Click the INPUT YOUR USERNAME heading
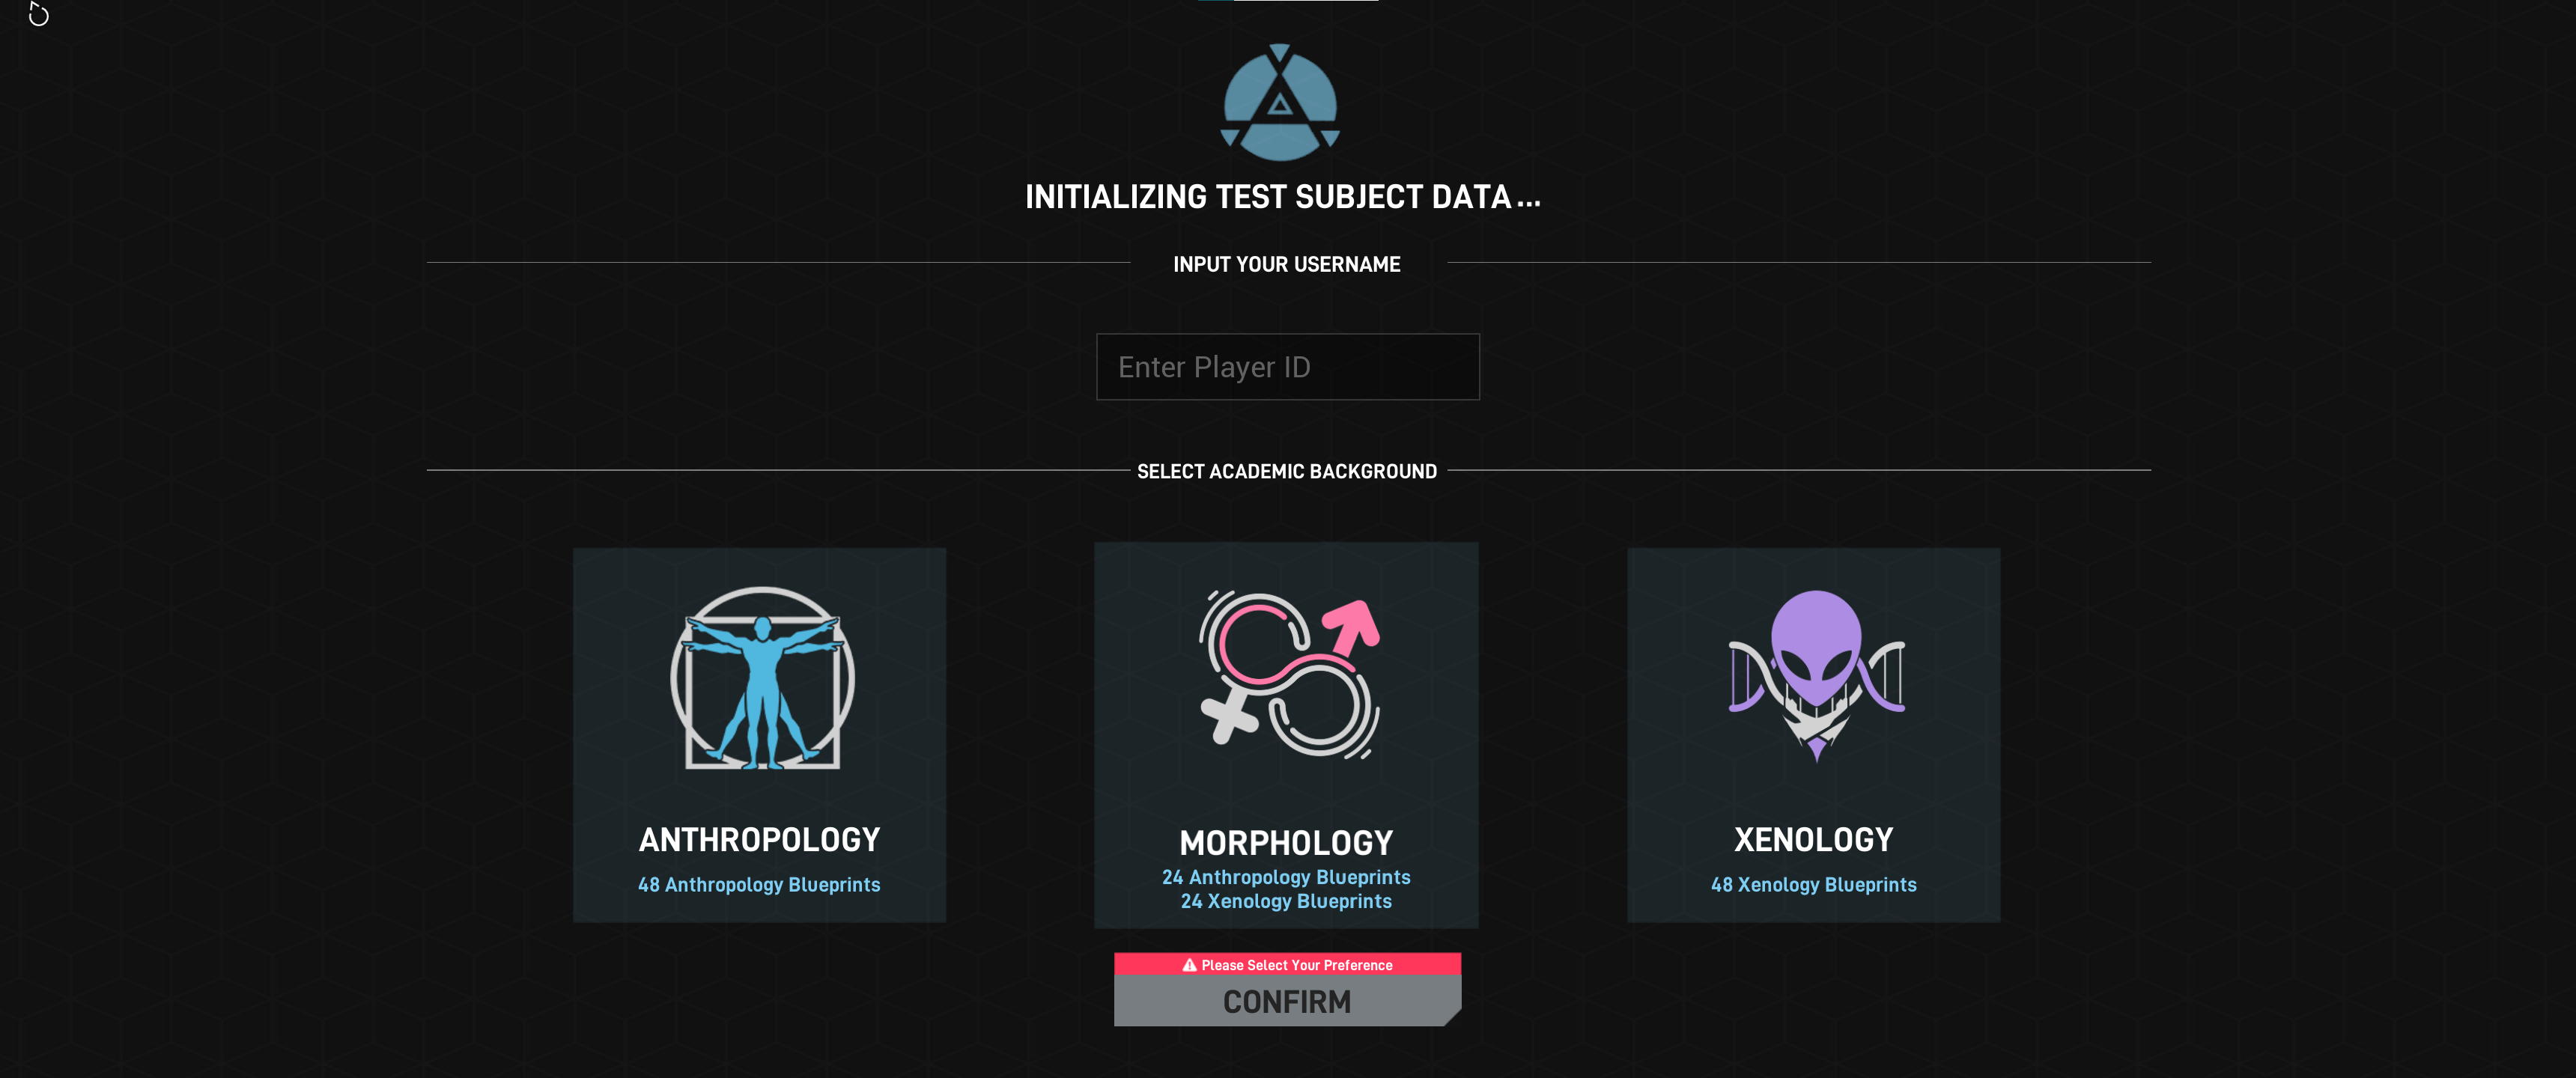This screenshot has height=1078, width=2576. click(x=1286, y=265)
